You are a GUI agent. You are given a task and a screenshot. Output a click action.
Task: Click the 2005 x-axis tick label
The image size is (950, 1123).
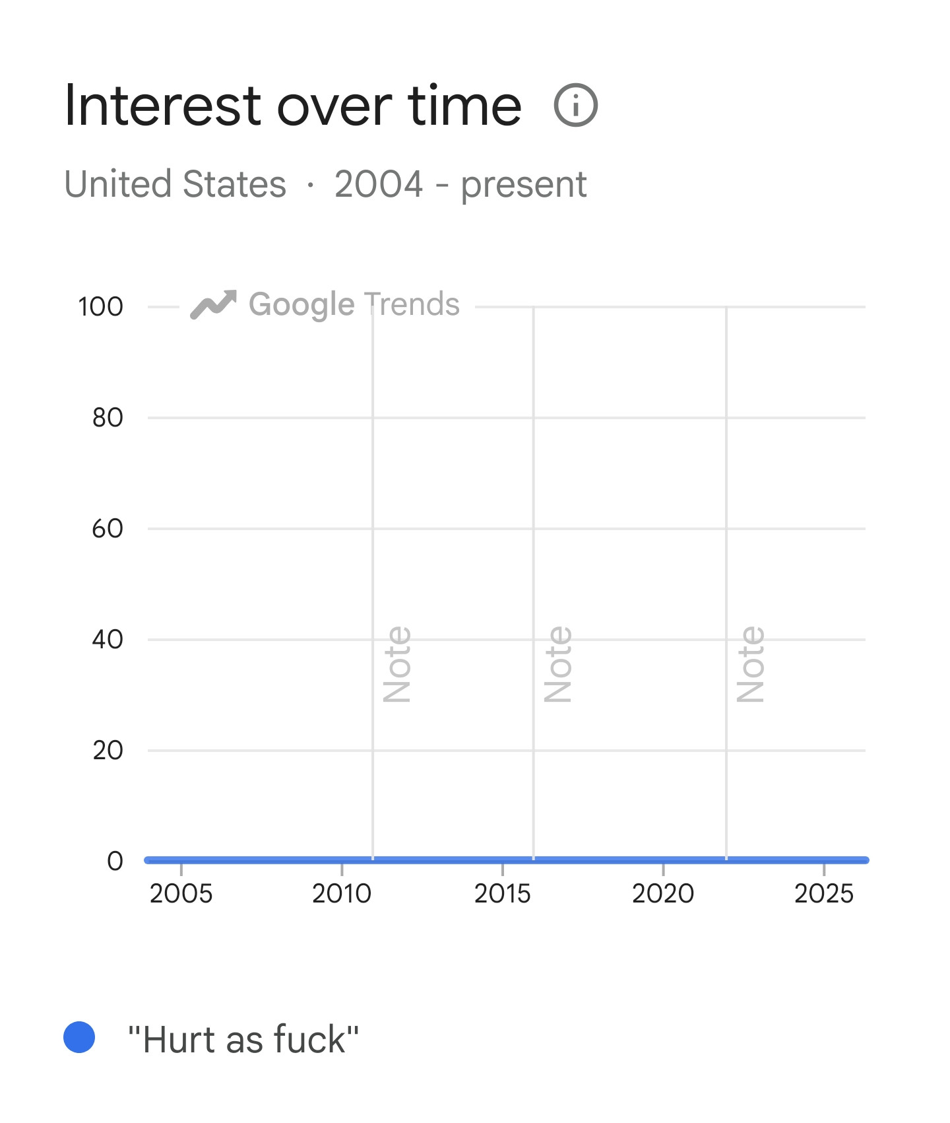click(181, 893)
